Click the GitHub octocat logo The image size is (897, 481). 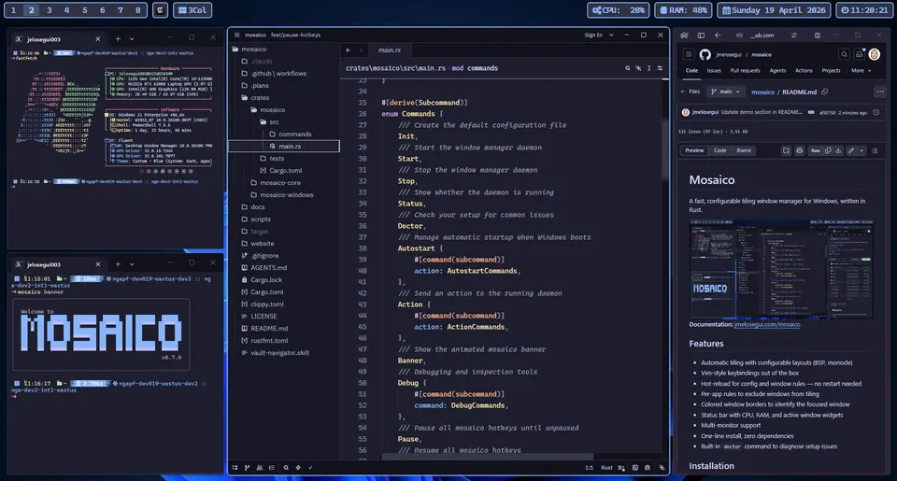pos(705,54)
